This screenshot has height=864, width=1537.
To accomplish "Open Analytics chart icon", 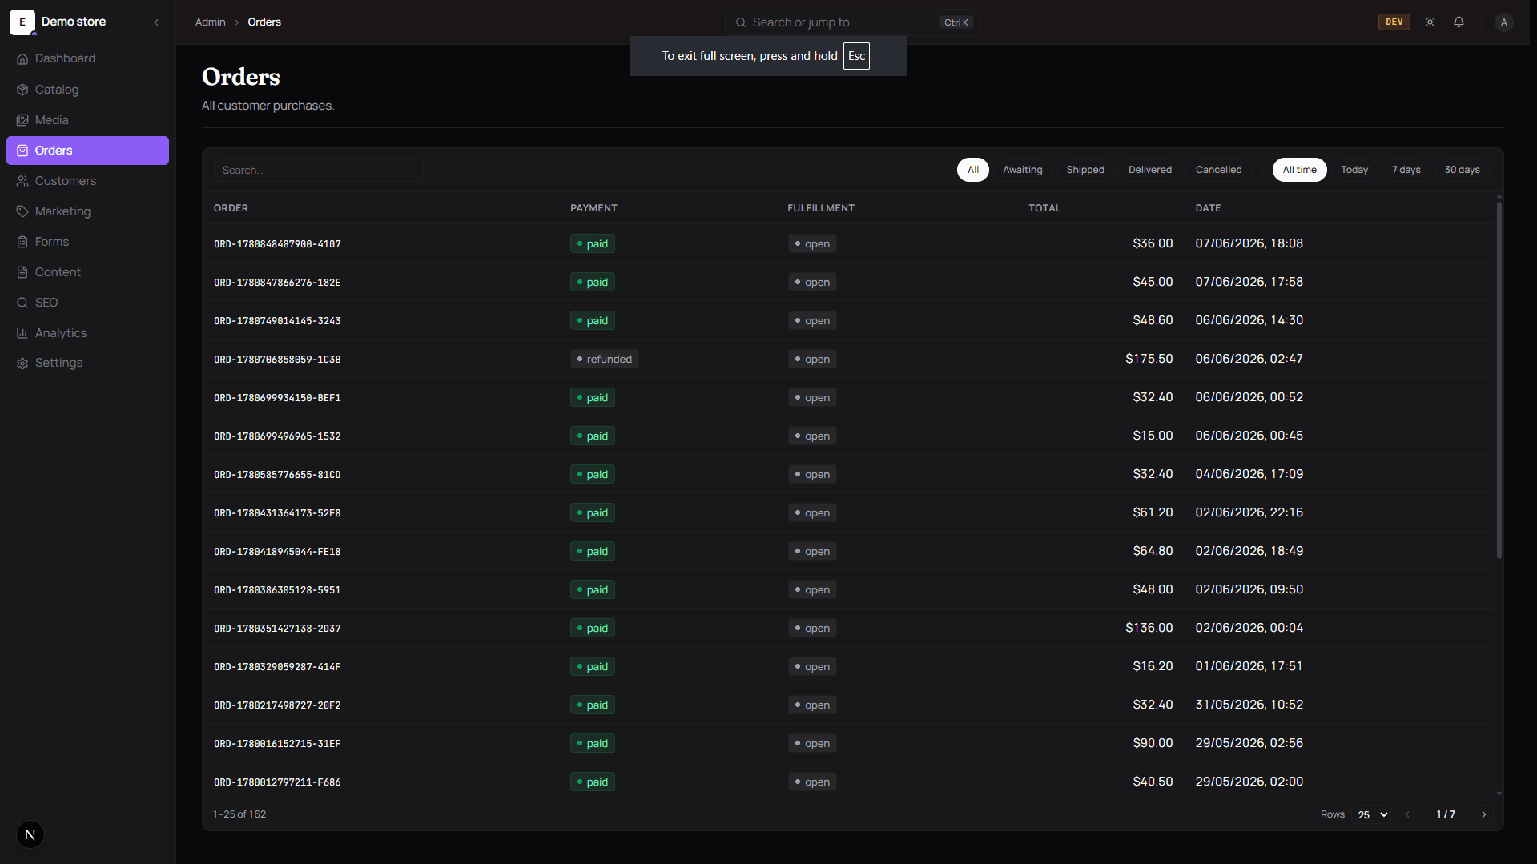I will pos(22,333).
